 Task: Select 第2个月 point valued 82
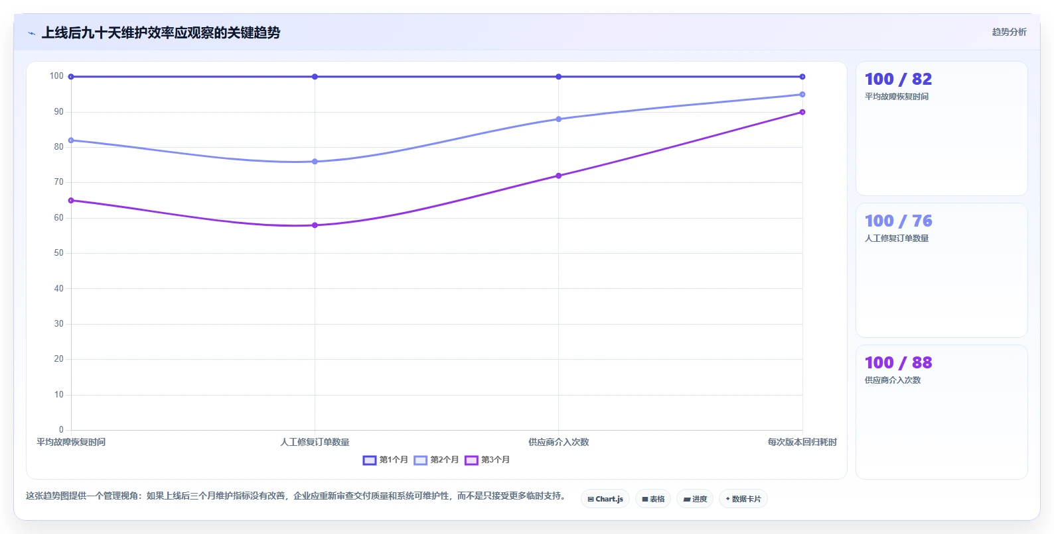pos(71,140)
